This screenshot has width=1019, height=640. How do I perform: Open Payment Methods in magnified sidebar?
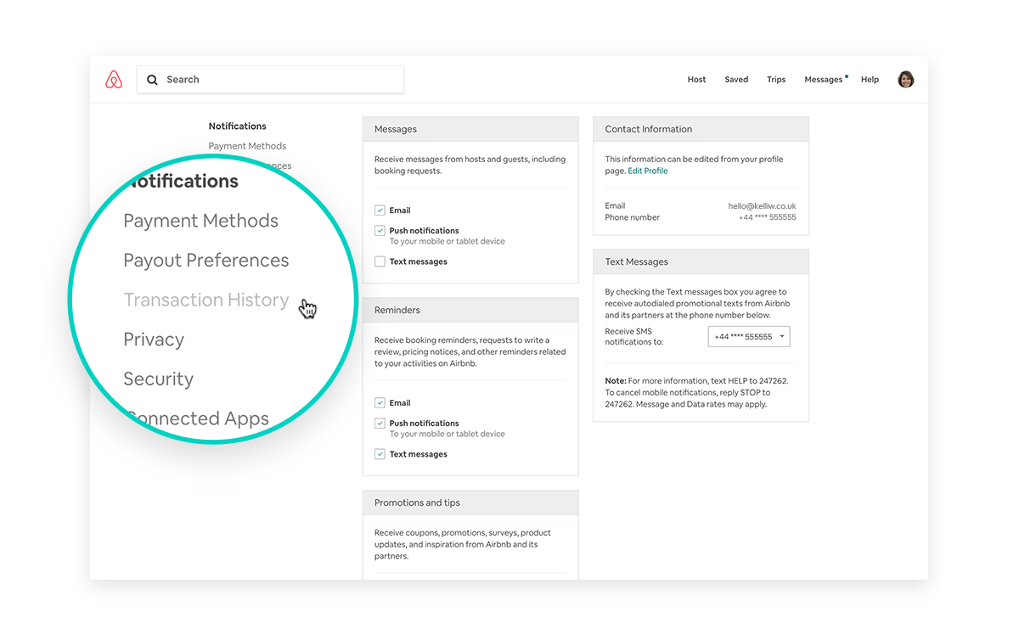[201, 221]
